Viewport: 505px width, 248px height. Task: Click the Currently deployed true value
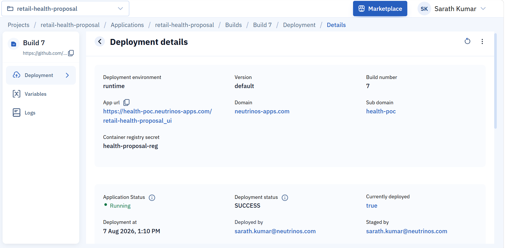(372, 206)
